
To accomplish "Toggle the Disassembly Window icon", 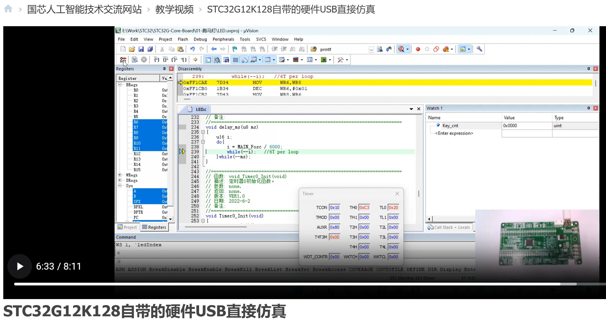I will (217, 59).
